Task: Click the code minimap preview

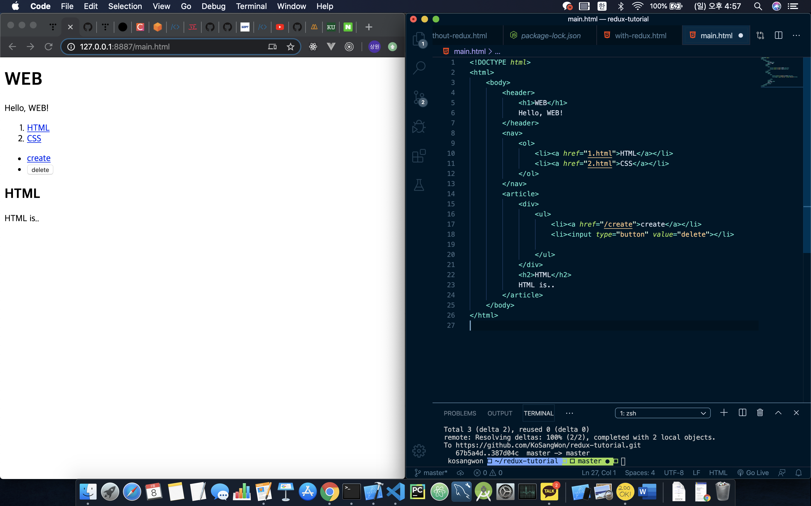Action: pos(780,72)
